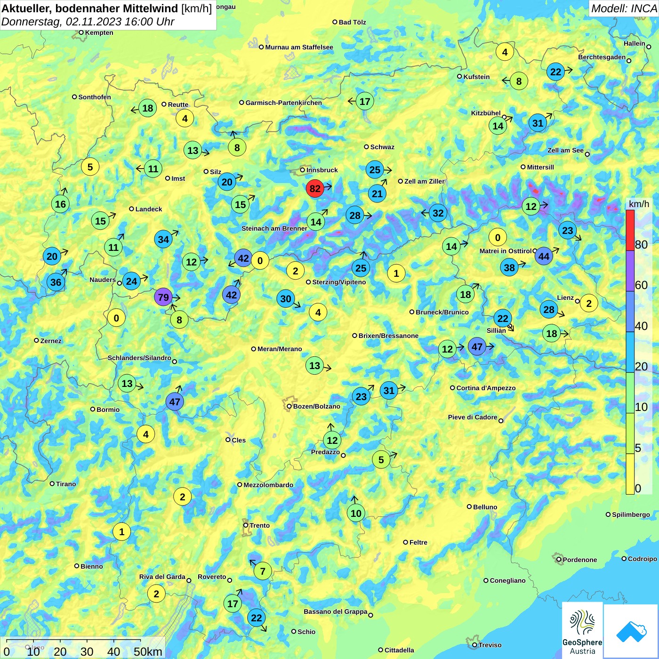The image size is (659, 659).
Task: Click the Bassano del Grappa label
Action: click(336, 611)
